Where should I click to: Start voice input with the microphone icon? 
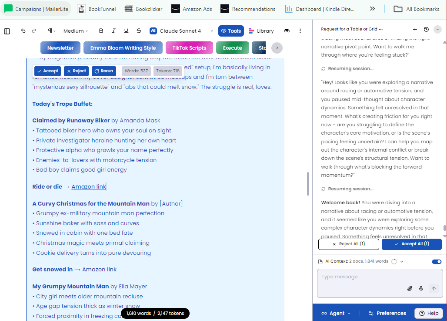click(420, 288)
